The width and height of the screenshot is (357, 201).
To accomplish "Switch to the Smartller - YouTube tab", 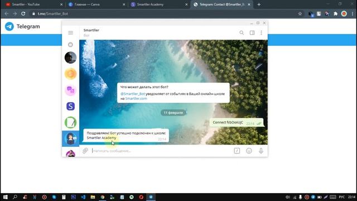I will 34,4.
